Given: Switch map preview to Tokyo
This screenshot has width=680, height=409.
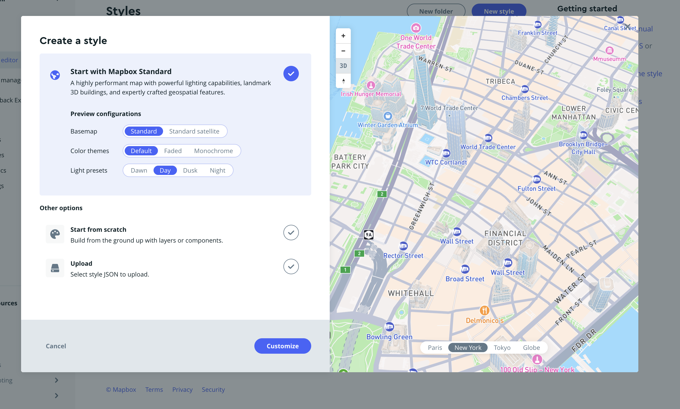Looking at the screenshot, I should (x=502, y=348).
